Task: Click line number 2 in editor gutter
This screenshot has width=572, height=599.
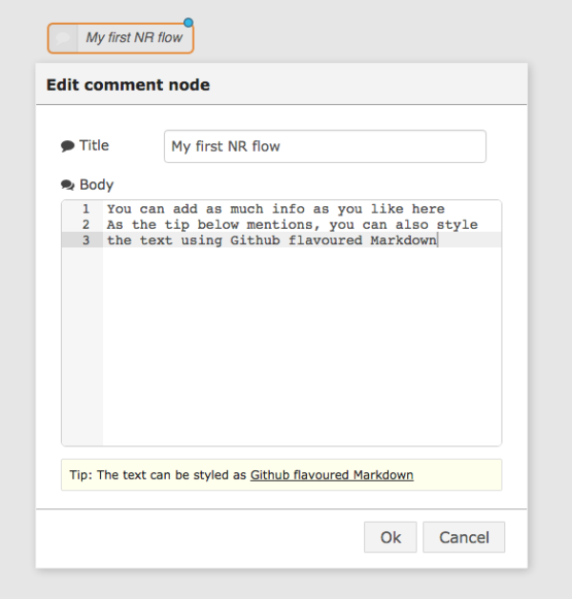Action: (x=86, y=224)
